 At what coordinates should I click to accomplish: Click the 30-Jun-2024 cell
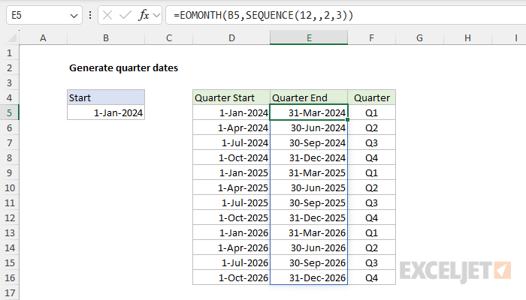(309, 127)
